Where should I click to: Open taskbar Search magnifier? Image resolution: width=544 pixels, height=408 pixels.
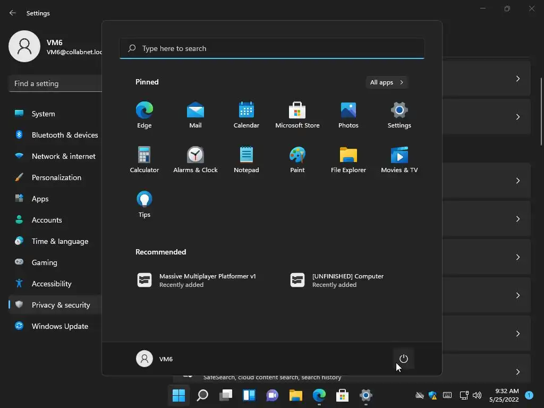(x=202, y=395)
